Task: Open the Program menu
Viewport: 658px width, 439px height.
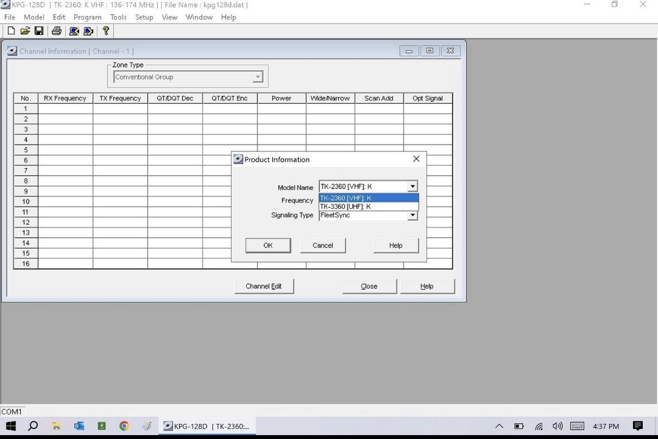Action: coord(88,17)
